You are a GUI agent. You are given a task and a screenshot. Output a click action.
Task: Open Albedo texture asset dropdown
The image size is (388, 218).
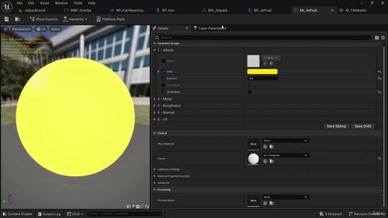pyautogui.click(x=271, y=58)
